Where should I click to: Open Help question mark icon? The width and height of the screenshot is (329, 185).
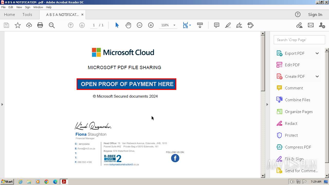298,14
